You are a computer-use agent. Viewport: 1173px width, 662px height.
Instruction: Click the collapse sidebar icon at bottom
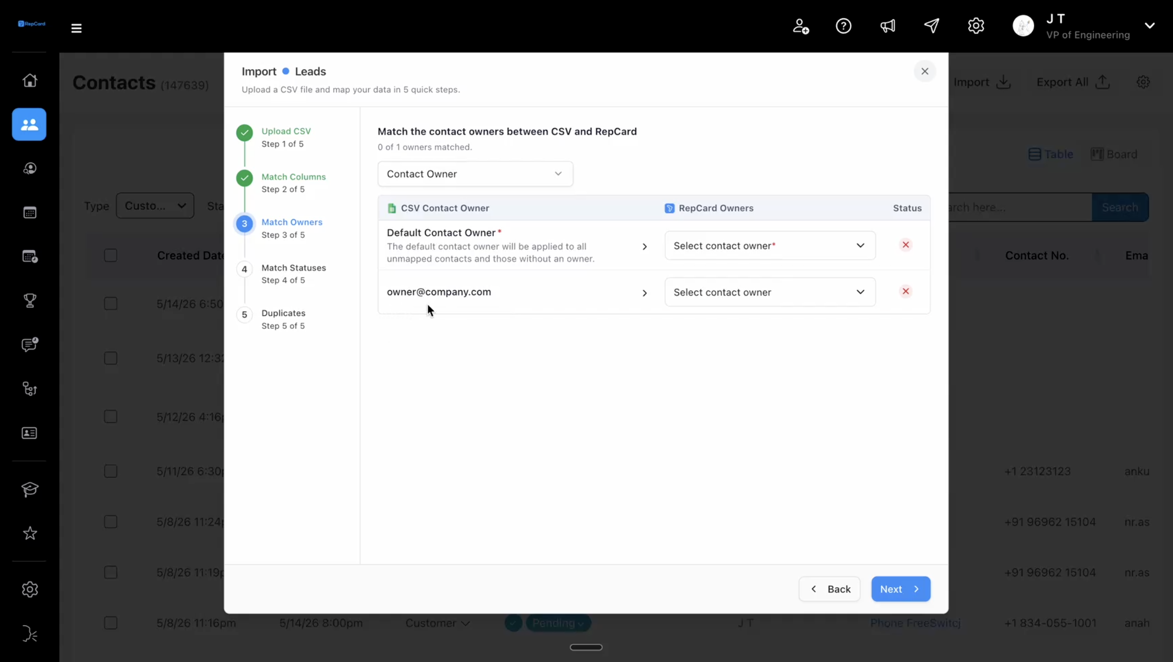point(29,634)
